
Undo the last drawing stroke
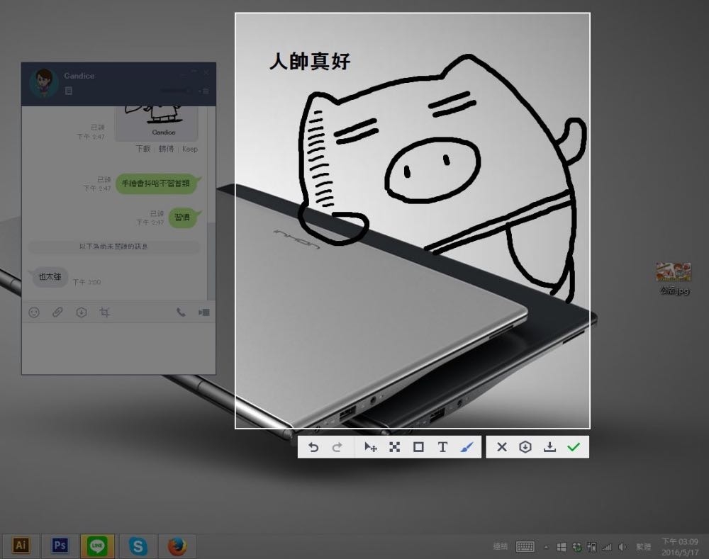(x=313, y=447)
